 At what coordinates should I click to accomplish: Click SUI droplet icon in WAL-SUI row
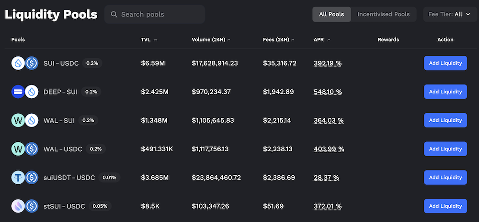click(x=32, y=120)
